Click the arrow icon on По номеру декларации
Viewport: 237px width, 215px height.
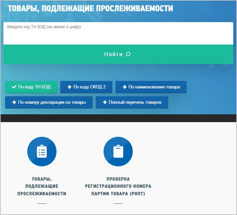(14, 102)
